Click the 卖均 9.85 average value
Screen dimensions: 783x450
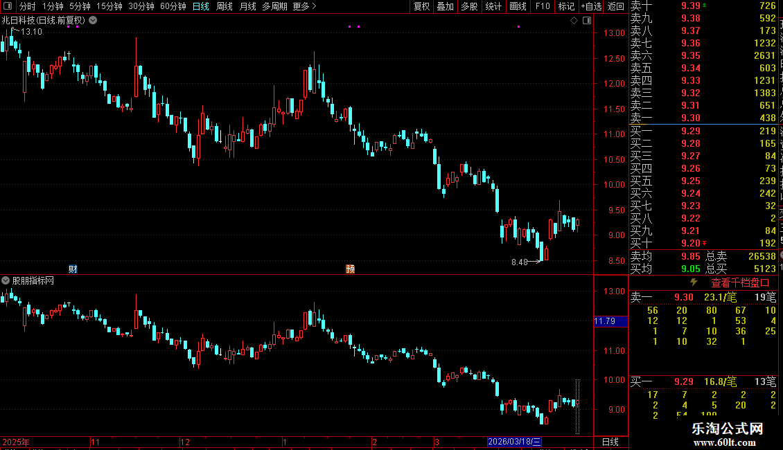pos(691,256)
